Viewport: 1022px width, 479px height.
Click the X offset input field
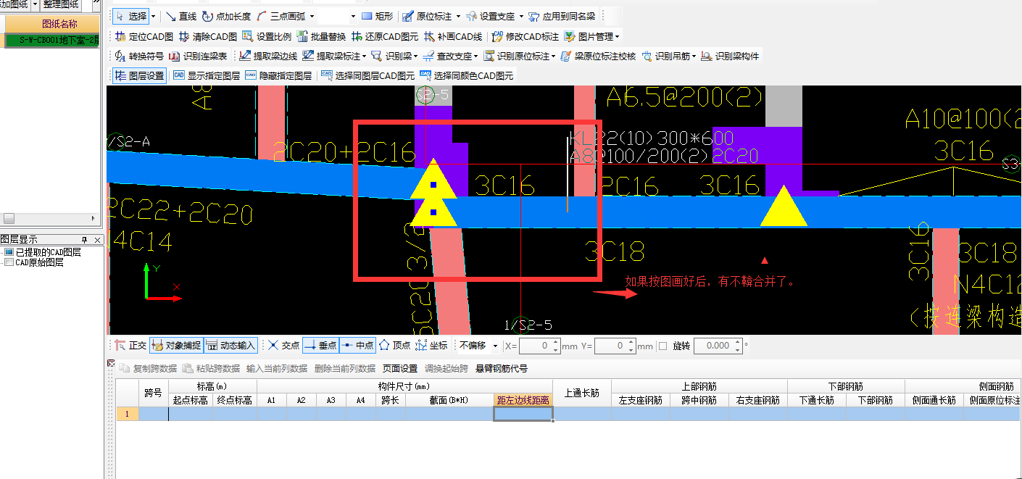pyautogui.click(x=539, y=346)
